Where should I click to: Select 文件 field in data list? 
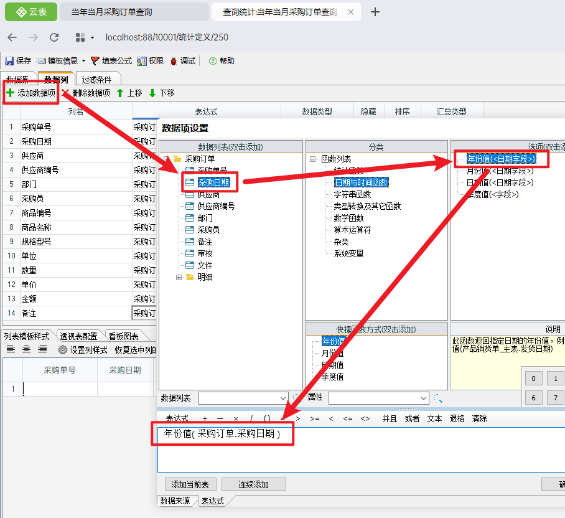(205, 266)
